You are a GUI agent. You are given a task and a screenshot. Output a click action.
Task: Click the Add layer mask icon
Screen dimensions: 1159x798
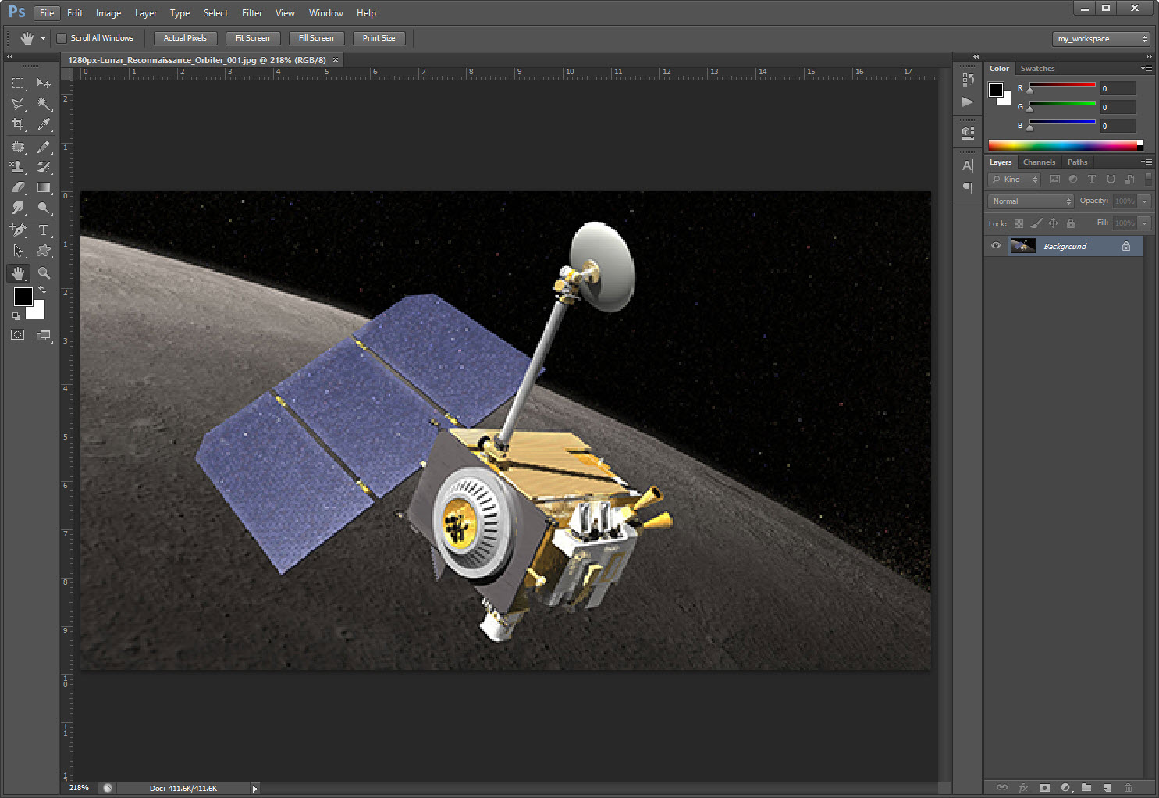point(1044,788)
